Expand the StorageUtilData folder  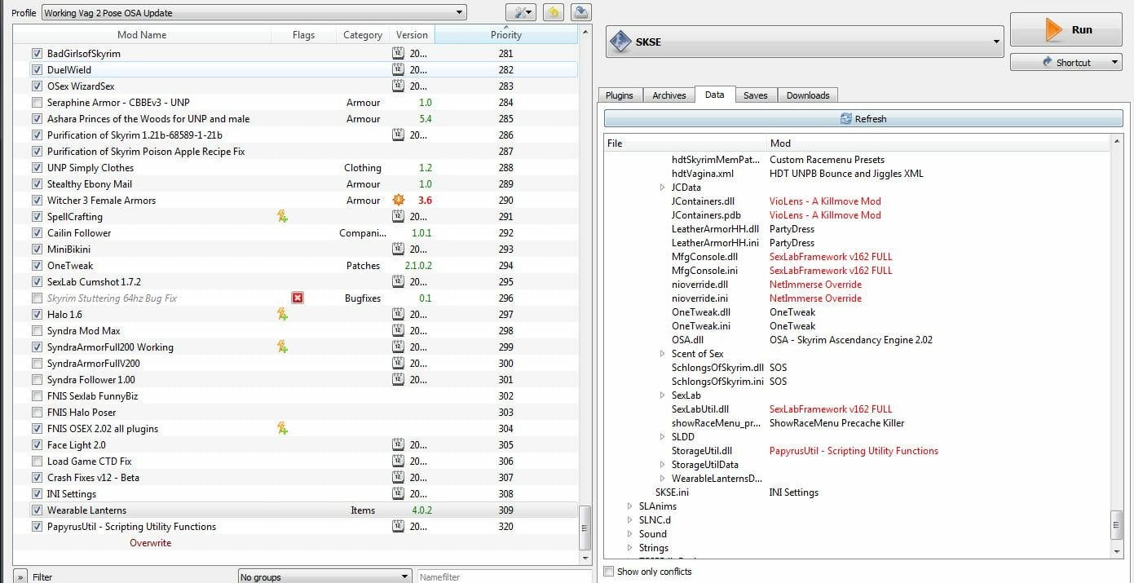click(662, 465)
